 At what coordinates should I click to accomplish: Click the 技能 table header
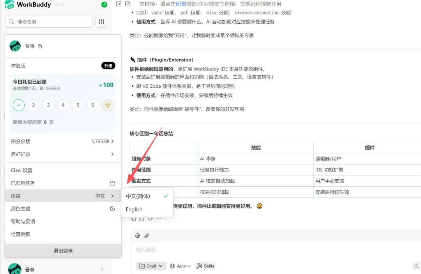tap(256, 148)
